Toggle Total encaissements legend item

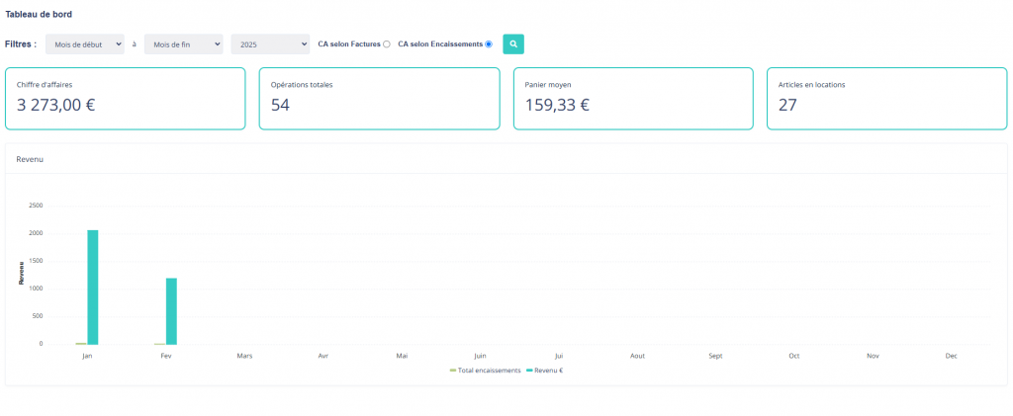485,371
